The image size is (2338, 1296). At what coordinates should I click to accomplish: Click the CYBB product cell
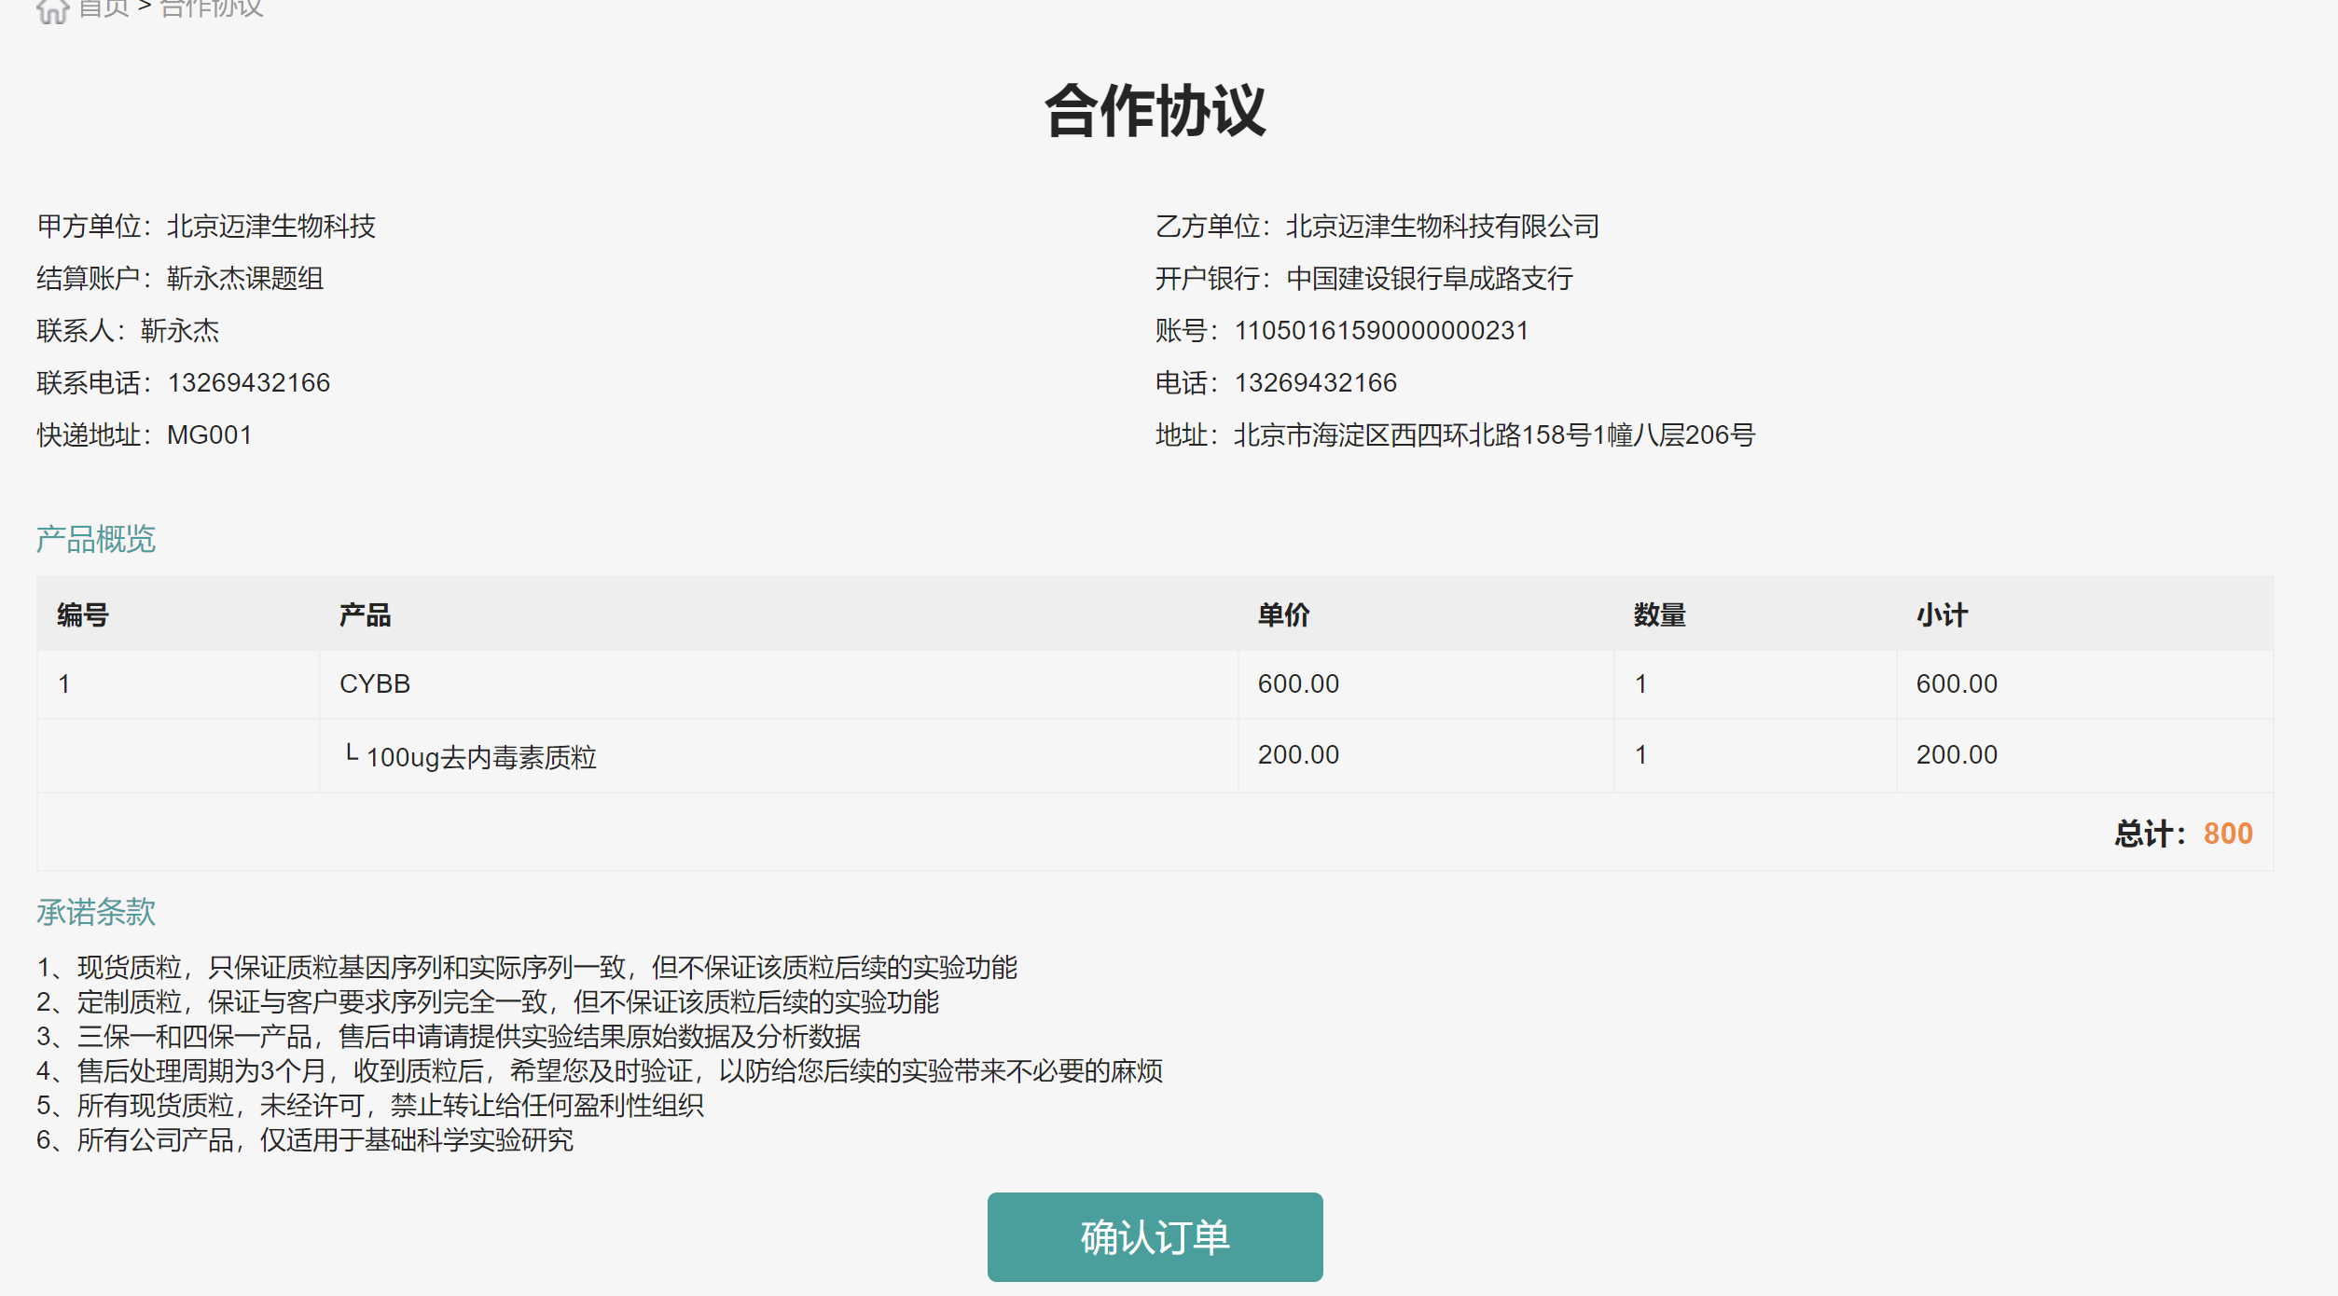(375, 684)
